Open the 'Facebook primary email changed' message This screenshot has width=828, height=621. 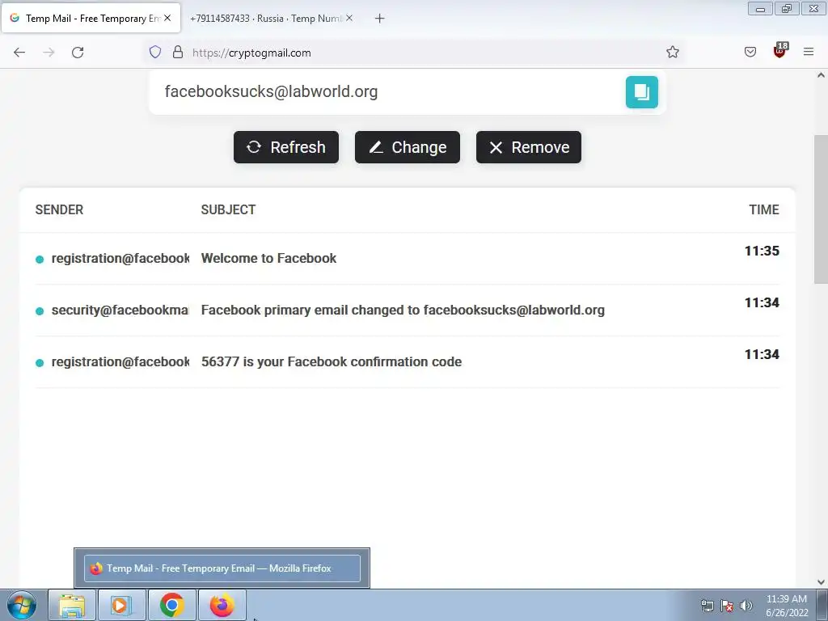tap(408, 310)
